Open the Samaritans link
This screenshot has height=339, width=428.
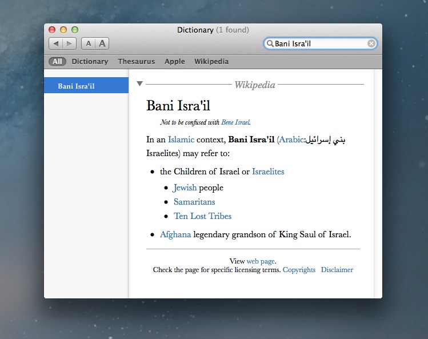pos(194,202)
